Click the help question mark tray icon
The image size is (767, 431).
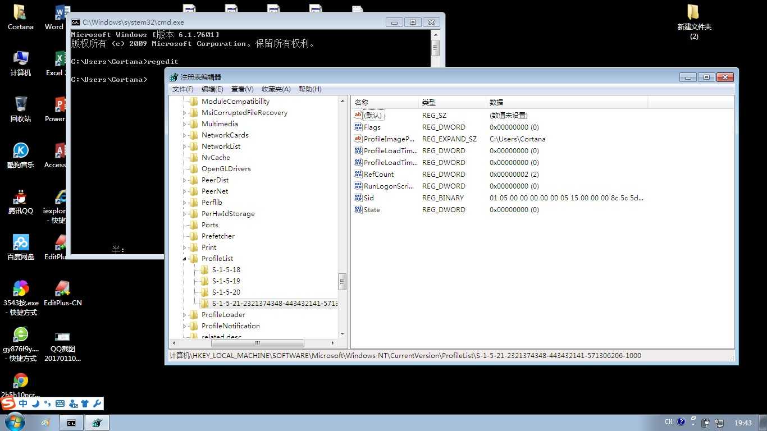point(681,422)
